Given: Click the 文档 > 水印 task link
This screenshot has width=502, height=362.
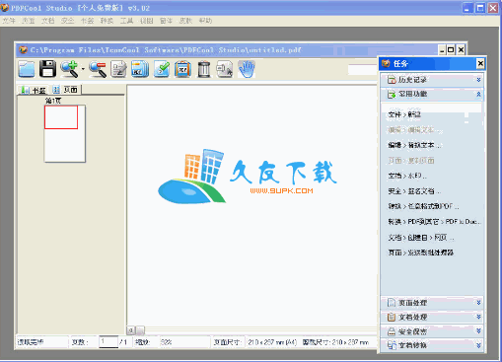Looking at the screenshot, I should pos(407,176).
